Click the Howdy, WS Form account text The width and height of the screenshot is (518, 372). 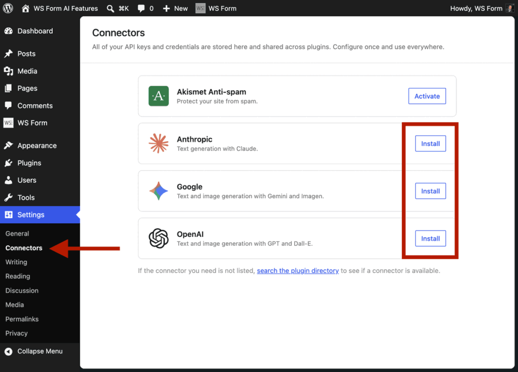[x=476, y=9]
